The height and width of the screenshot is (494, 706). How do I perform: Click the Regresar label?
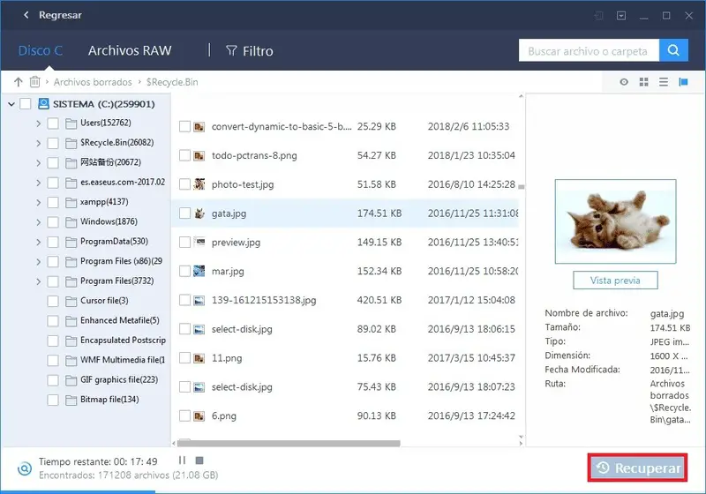60,15
